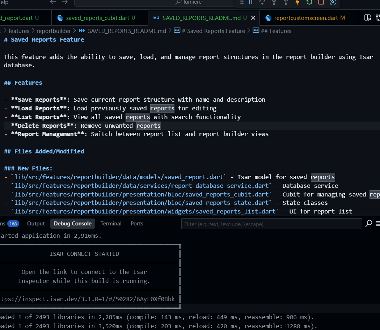Screen dimensions: 380x330
Task: Expand the reportbuilder breadcrumb folder
Action: [x=54, y=31]
